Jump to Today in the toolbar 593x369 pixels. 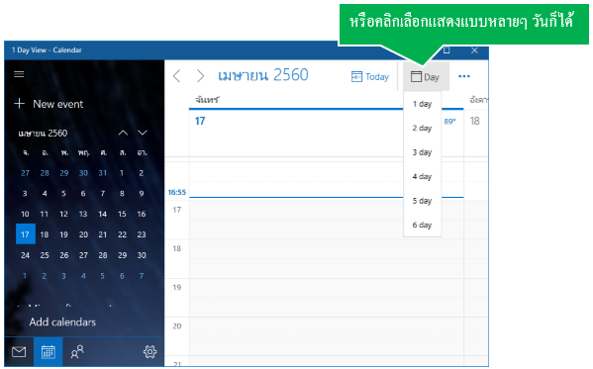point(370,77)
